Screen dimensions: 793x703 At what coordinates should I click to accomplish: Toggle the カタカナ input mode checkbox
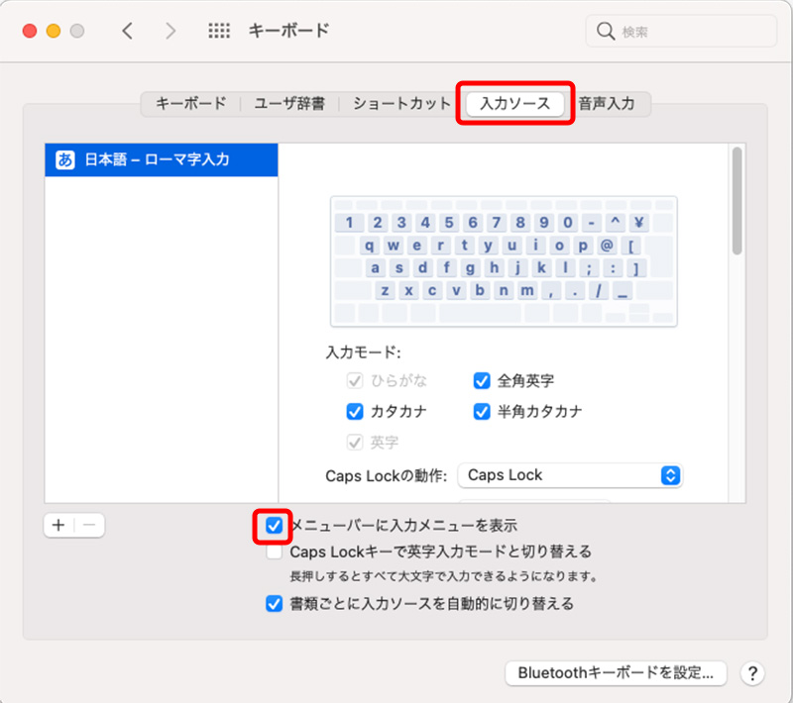[x=354, y=411]
